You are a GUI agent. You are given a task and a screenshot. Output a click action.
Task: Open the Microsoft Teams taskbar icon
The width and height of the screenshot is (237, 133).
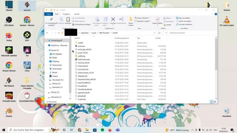[118, 130]
